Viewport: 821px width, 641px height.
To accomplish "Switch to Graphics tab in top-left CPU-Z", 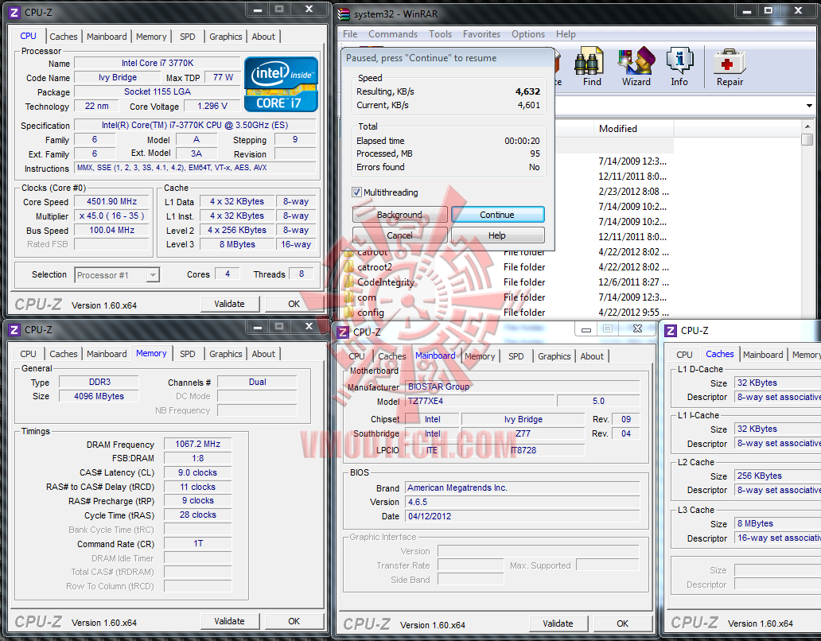I will [x=226, y=37].
